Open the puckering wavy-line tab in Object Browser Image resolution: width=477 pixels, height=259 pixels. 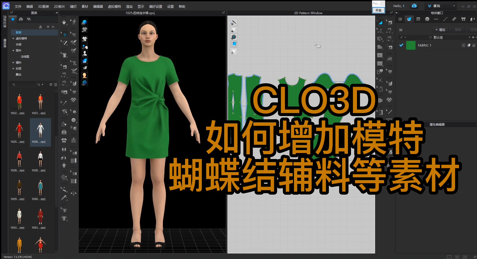[x=454, y=19]
